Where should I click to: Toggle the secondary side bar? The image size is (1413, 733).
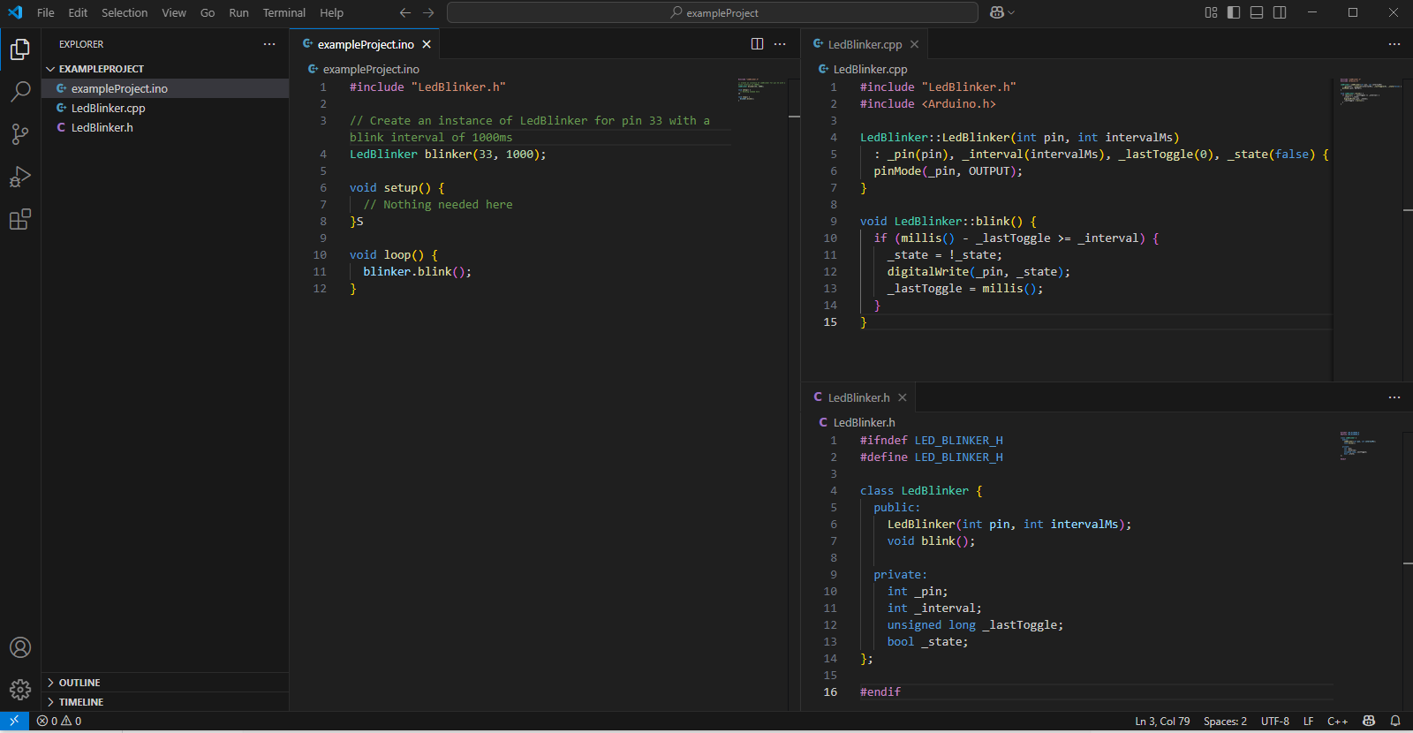coord(1280,12)
